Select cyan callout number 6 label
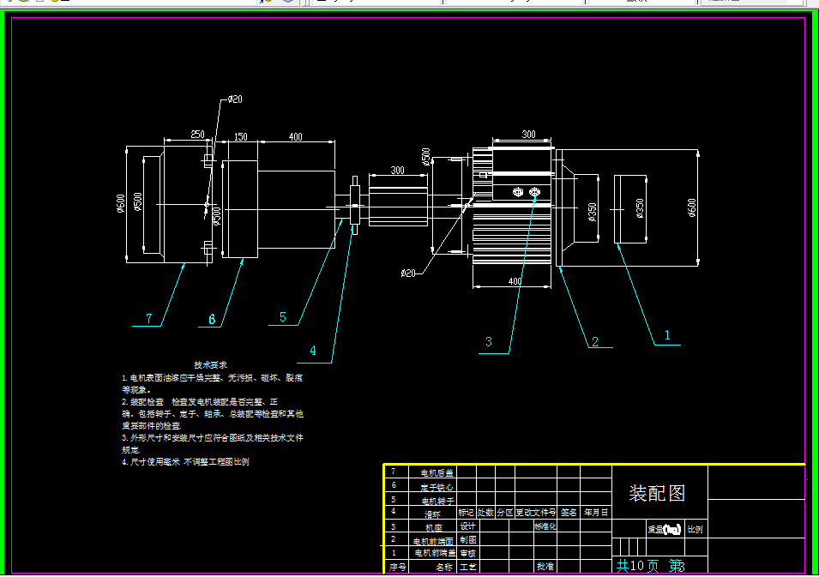Viewport: 819px width, 577px height. point(212,320)
